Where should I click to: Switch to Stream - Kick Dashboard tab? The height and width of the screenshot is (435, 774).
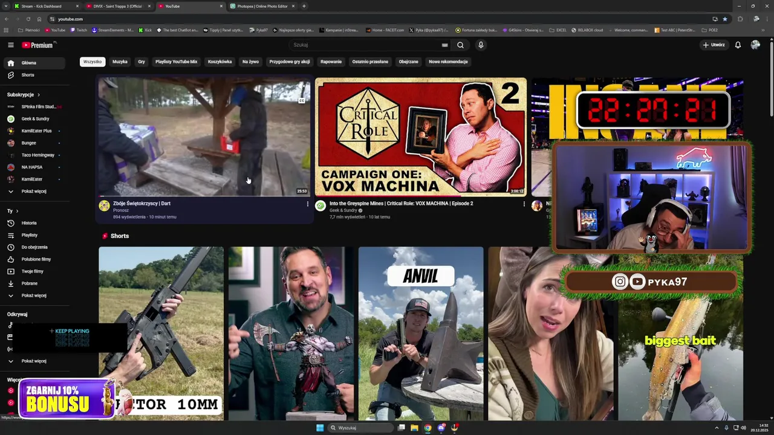coord(46,6)
